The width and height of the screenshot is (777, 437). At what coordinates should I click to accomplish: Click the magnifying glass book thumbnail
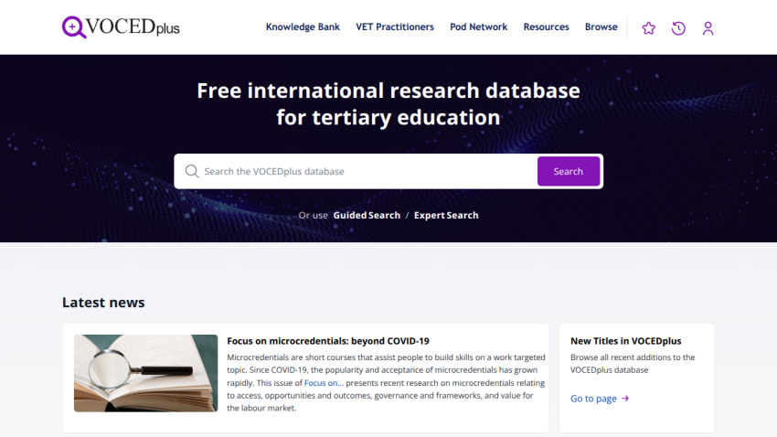pos(145,373)
